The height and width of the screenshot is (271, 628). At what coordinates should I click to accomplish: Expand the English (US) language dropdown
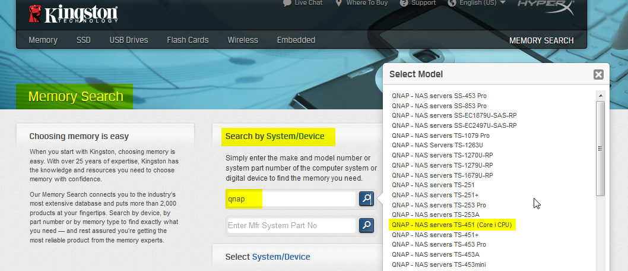(x=503, y=3)
